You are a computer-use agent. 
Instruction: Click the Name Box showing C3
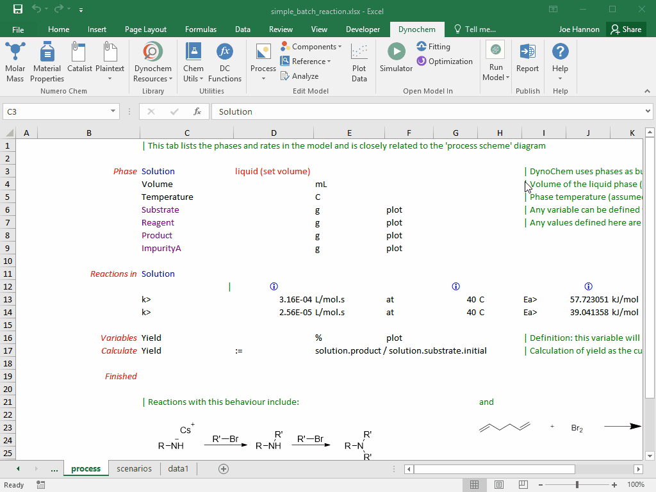(56, 111)
